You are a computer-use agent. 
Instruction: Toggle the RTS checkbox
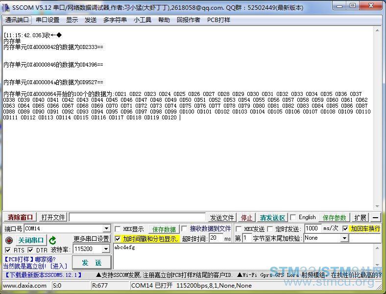8,250
